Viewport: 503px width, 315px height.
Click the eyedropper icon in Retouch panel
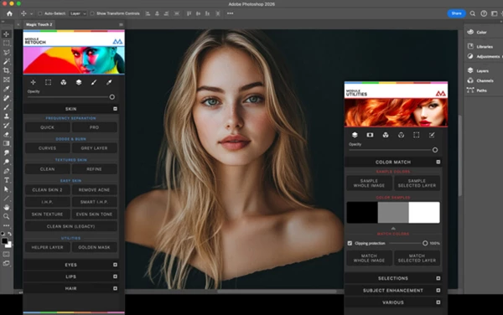[x=109, y=82]
